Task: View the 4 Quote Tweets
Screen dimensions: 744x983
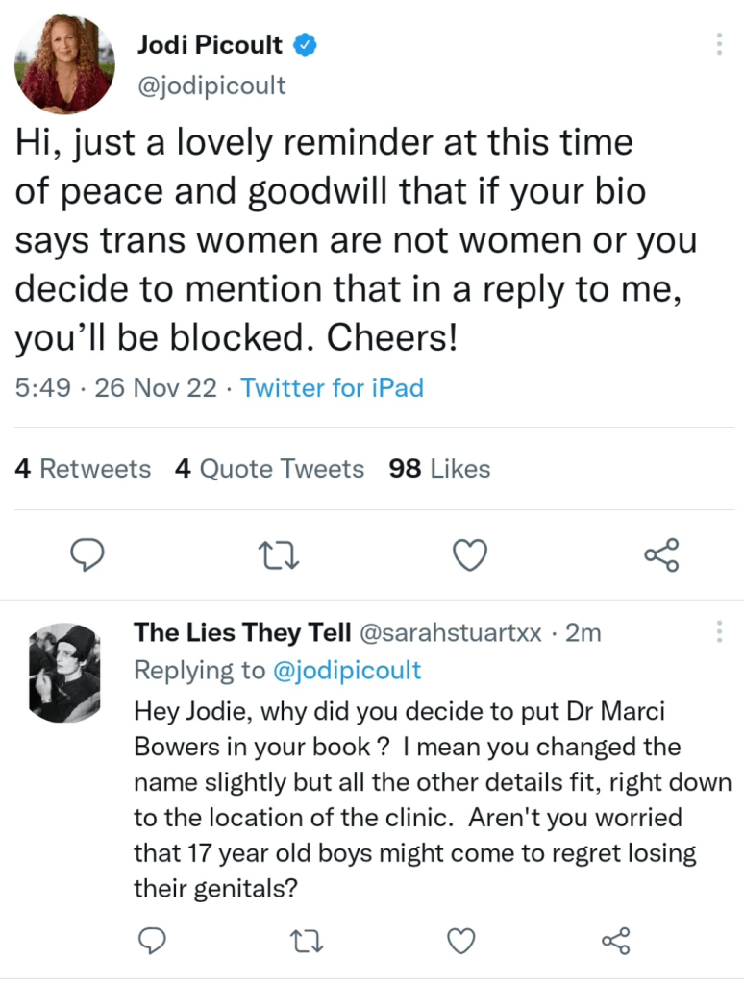Action: [x=270, y=469]
